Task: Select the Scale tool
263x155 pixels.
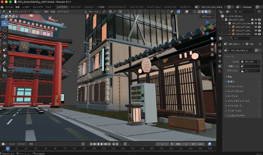Action: click(5, 50)
